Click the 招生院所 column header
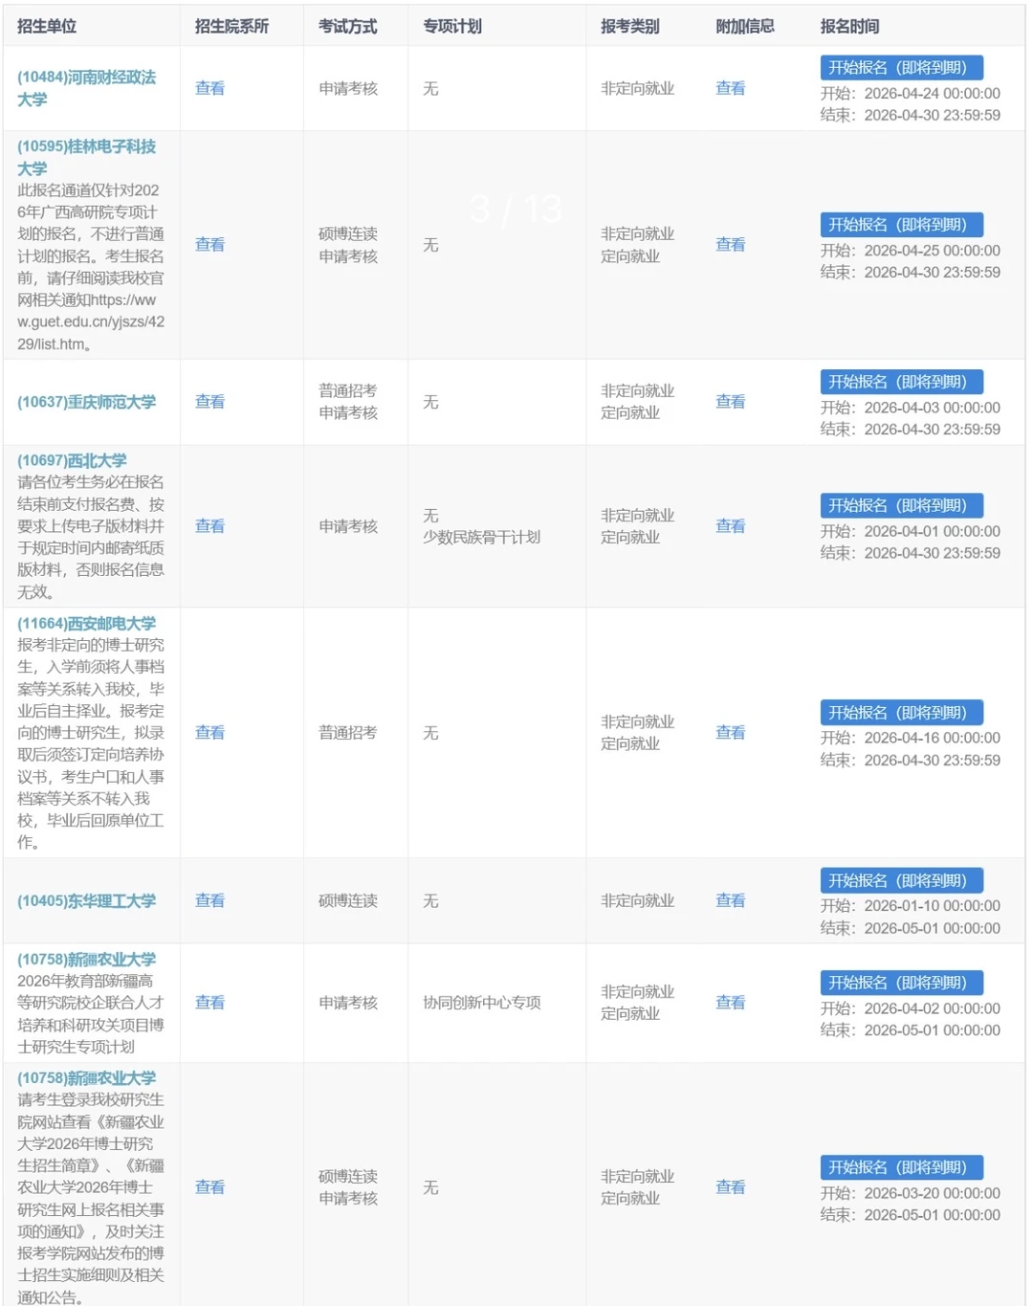Viewport: 1033px width, 1306px height. coord(231,27)
